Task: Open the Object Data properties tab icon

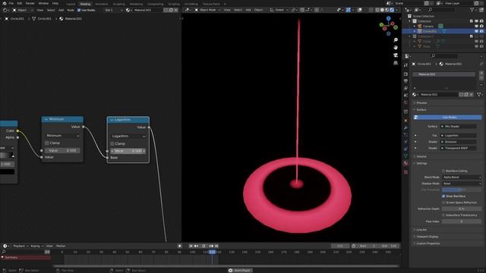Action: (x=406, y=156)
